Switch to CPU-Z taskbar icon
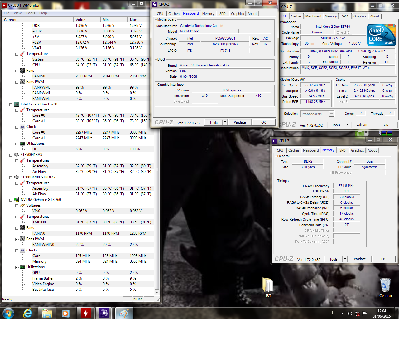Screen dimensions: 399x341 pos(104,313)
